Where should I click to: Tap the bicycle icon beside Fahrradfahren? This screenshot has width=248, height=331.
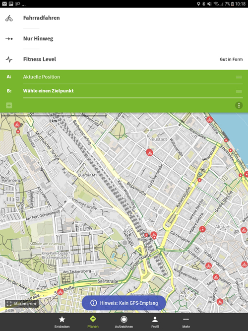tap(9, 18)
